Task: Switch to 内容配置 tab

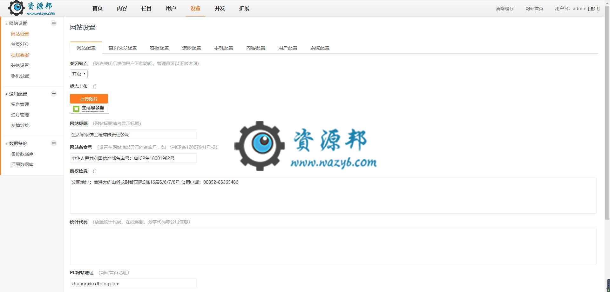Action: point(256,48)
